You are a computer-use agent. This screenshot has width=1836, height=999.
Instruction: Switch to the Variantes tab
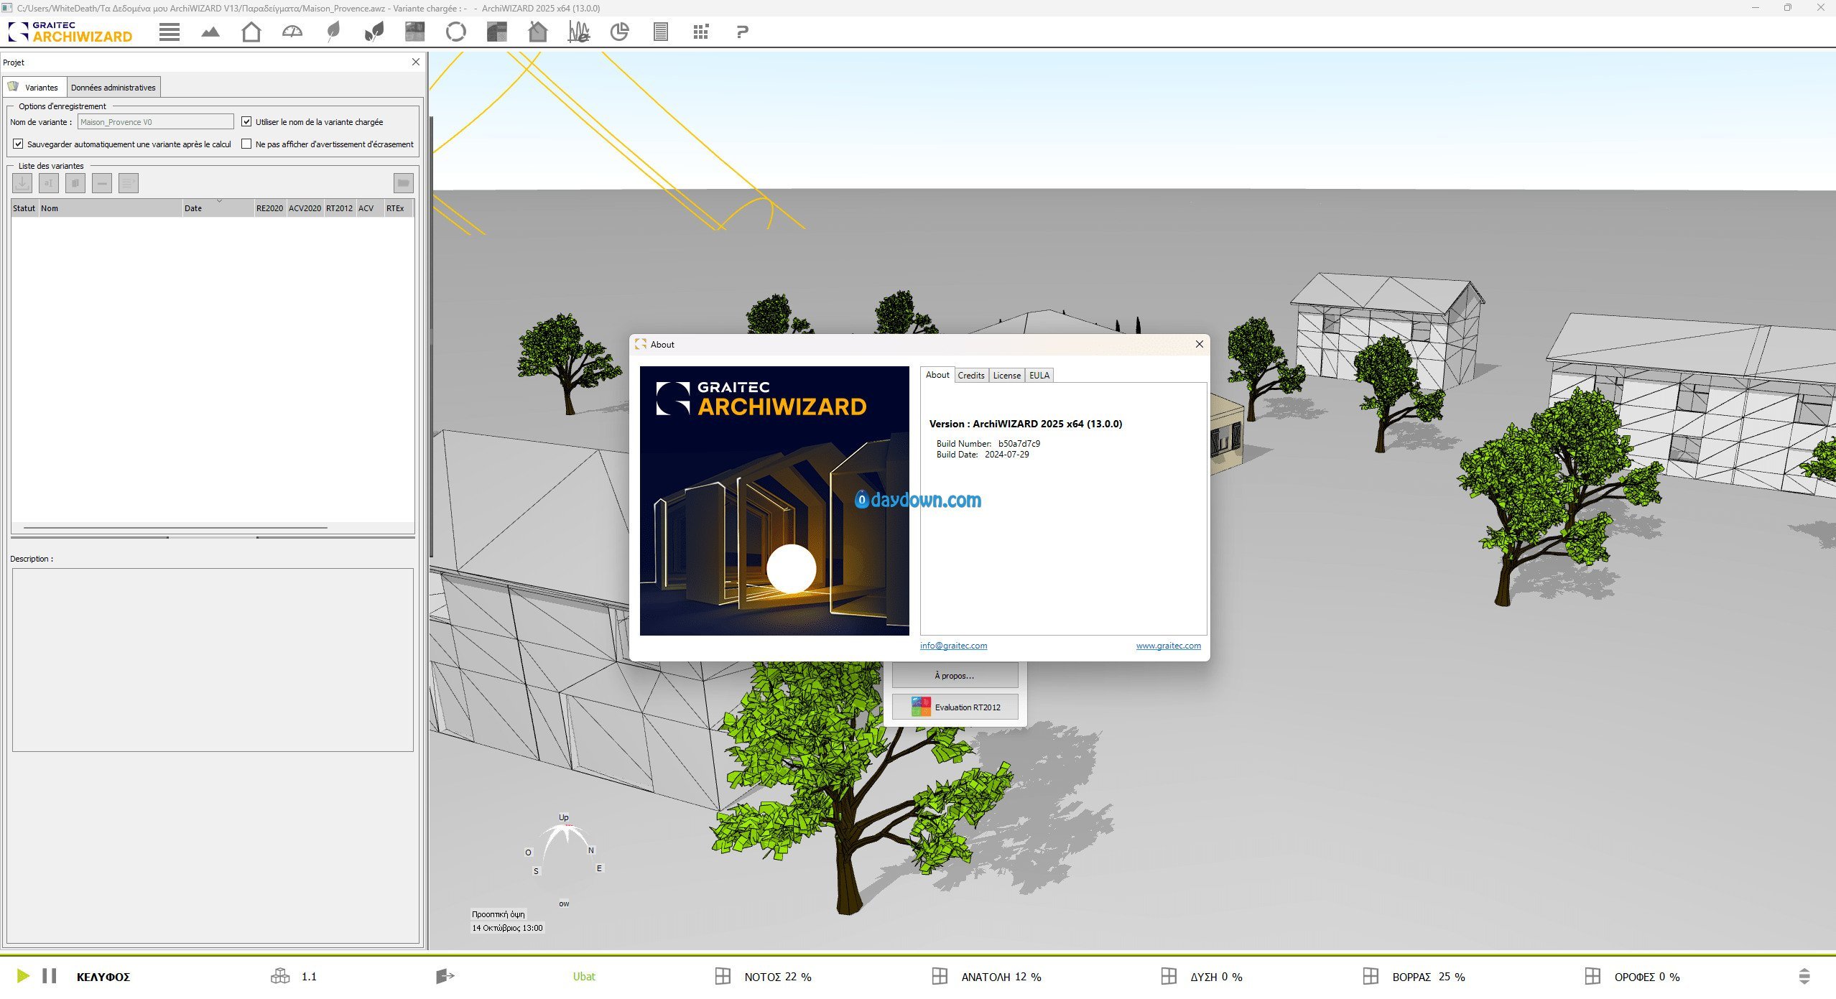[34, 87]
